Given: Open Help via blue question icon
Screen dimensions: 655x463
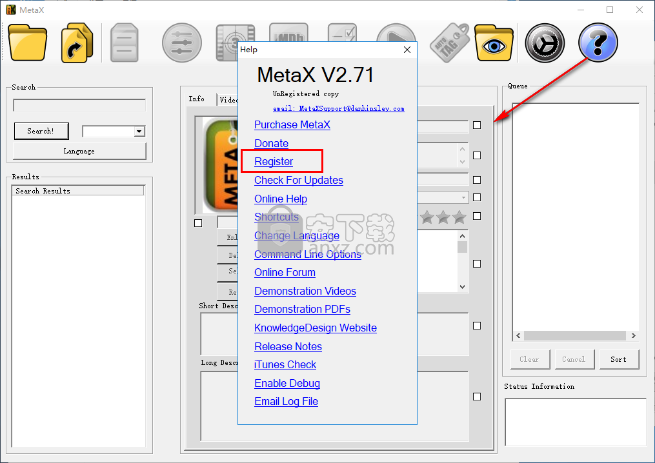Looking at the screenshot, I should 598,43.
